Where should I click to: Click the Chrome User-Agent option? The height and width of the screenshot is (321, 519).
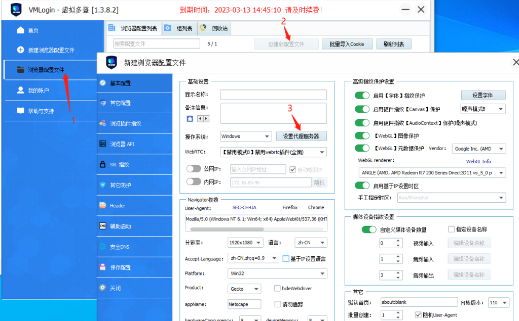[x=316, y=207]
